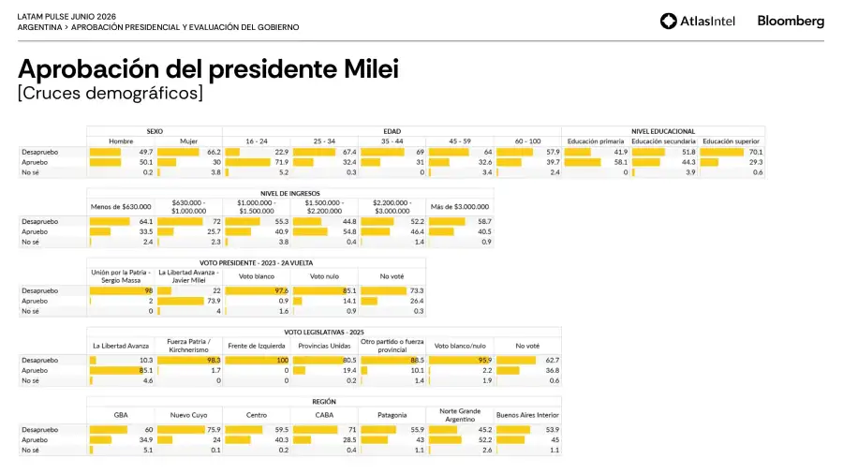Click the ARGENTINA breadcrumb text

39,27
